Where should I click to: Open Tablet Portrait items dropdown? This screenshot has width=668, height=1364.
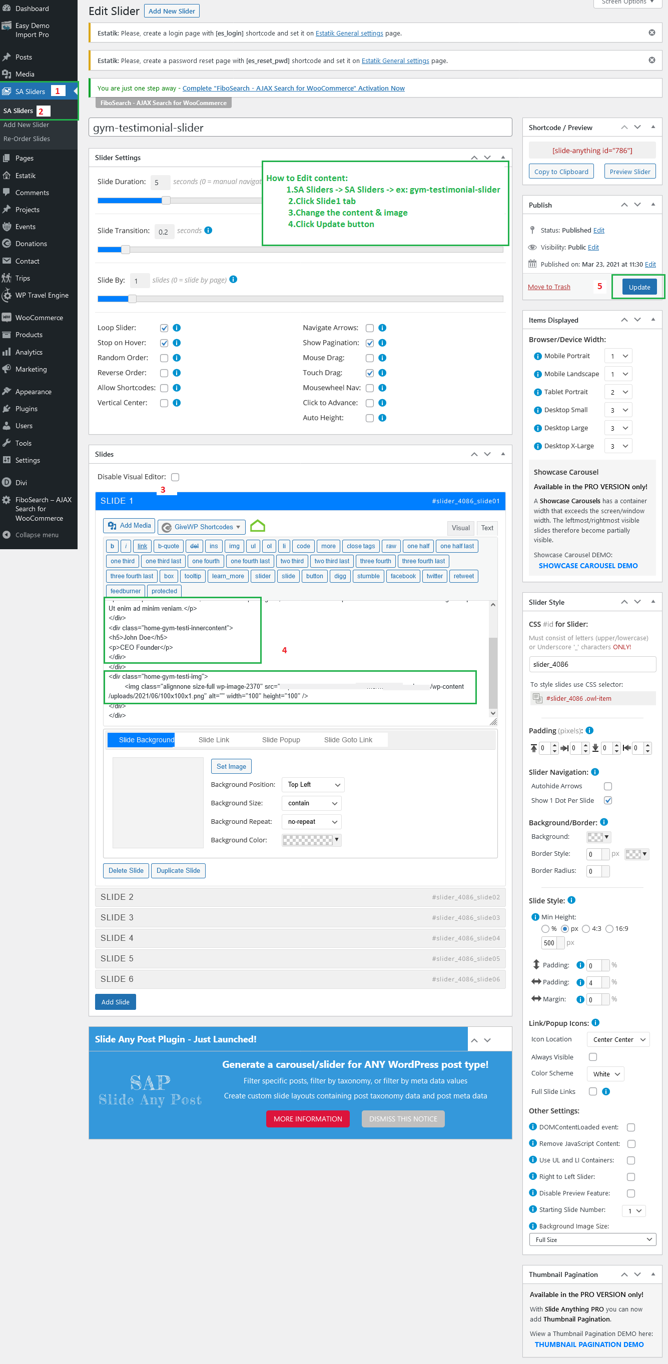tap(619, 392)
